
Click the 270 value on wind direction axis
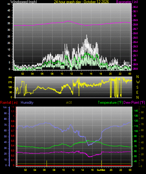click(10, 82)
